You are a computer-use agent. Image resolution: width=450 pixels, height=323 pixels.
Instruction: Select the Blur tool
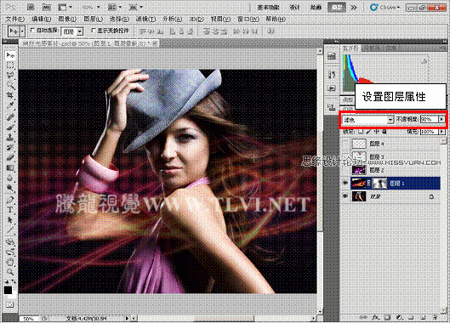(x=10, y=178)
